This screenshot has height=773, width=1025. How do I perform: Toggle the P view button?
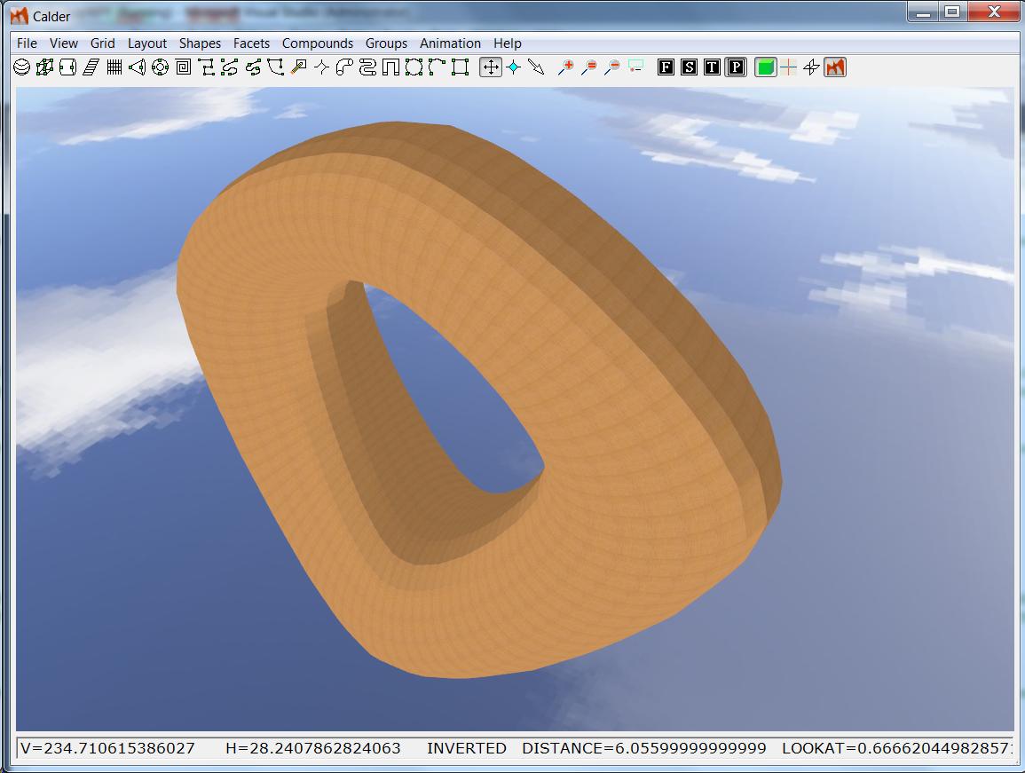(x=735, y=67)
